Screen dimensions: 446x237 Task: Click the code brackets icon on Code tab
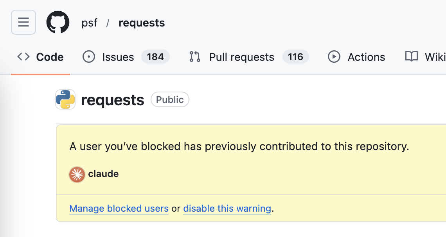[23, 57]
